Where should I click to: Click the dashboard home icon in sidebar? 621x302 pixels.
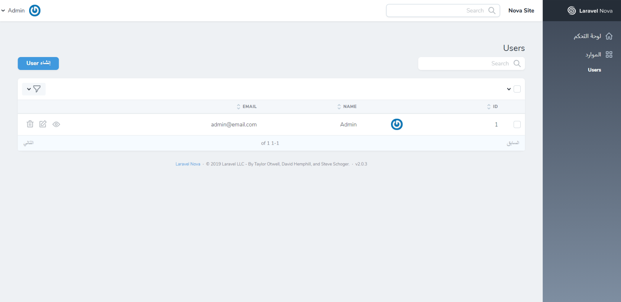pyautogui.click(x=609, y=36)
